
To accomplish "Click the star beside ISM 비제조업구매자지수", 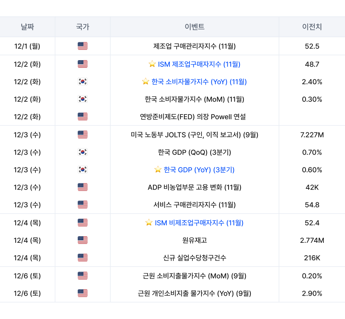I will pos(149,222).
